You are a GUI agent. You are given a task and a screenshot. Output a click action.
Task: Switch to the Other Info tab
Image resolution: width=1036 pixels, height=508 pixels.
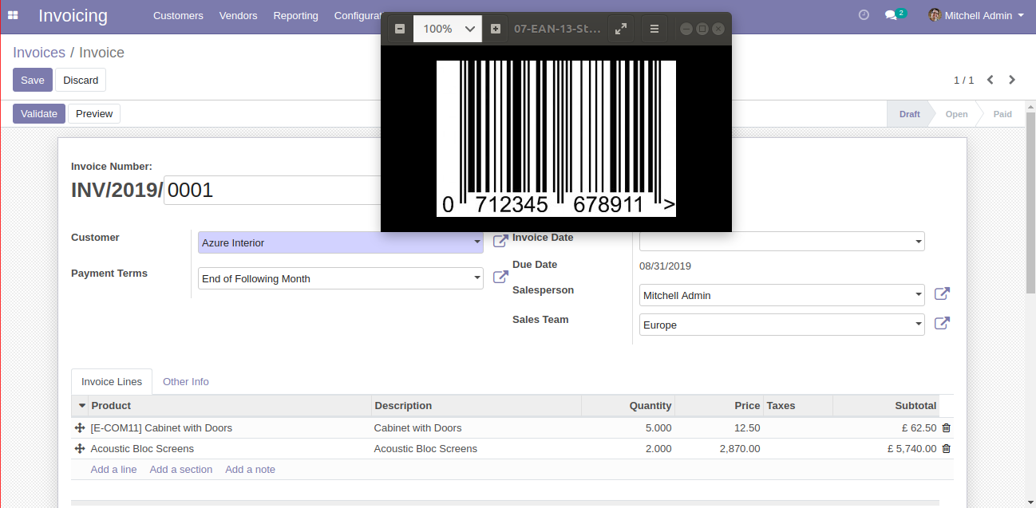coord(186,381)
